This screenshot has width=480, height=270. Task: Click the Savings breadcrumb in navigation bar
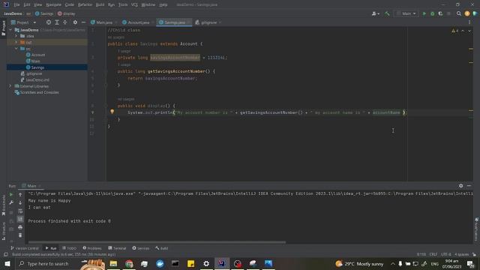pyautogui.click(x=44, y=13)
